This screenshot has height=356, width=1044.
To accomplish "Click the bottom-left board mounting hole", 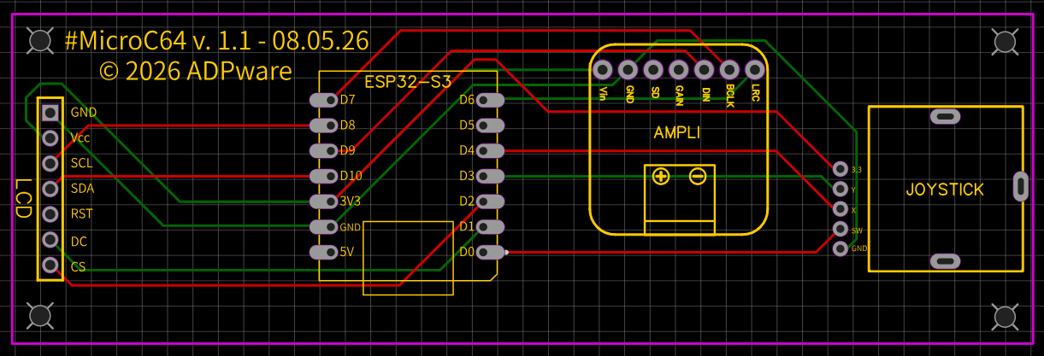I will (39, 316).
